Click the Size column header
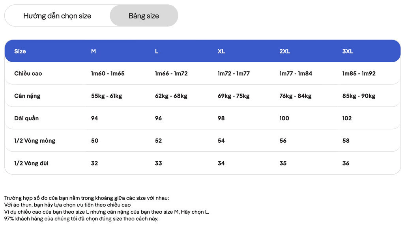The width and height of the screenshot is (404, 229). [20, 51]
